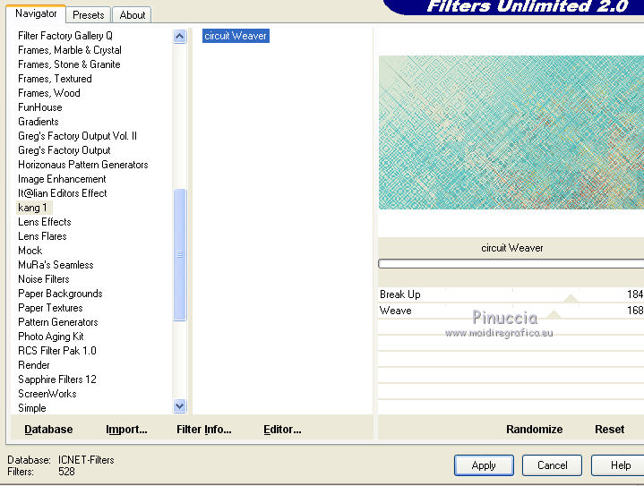Viewport: 644px width, 486px height.
Task: Select Lens Effects category
Action: [45, 222]
